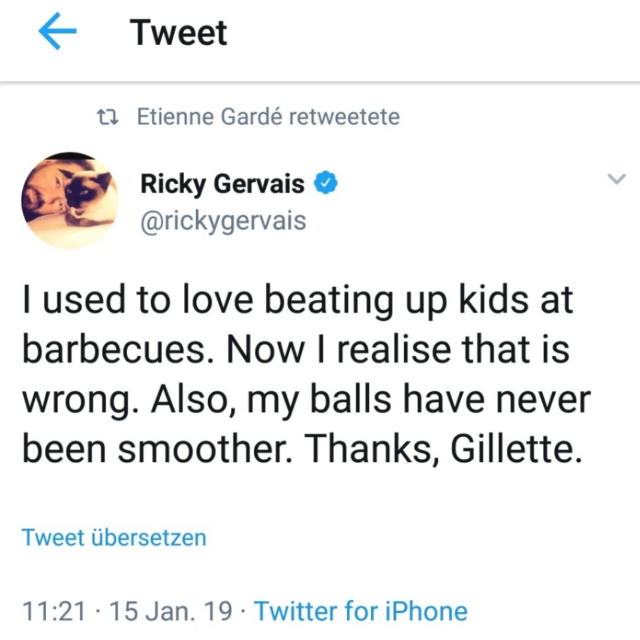Viewport: 640px width, 640px height.
Task: Click the retweet icon above the tweet
Action: pyautogui.click(x=108, y=117)
